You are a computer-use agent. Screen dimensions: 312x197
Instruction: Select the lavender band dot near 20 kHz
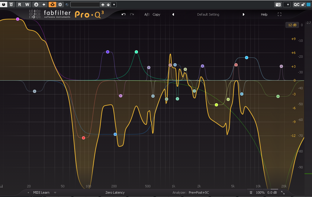[x=281, y=66]
